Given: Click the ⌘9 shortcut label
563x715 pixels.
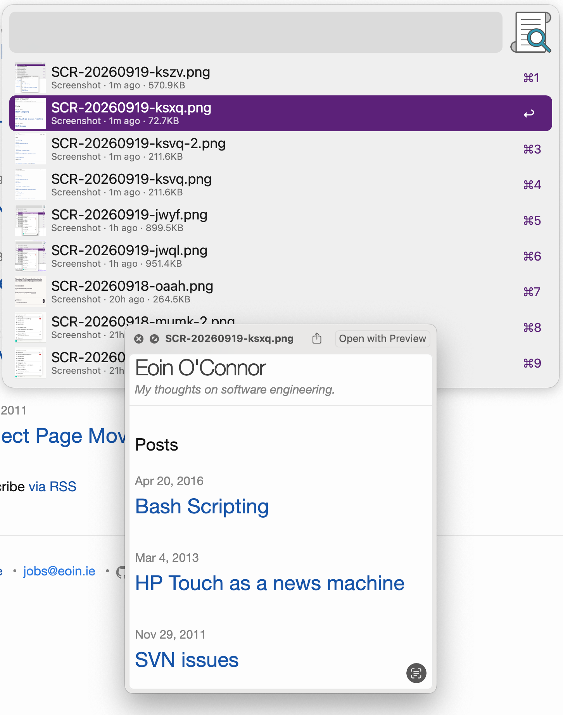Looking at the screenshot, I should 532,363.
